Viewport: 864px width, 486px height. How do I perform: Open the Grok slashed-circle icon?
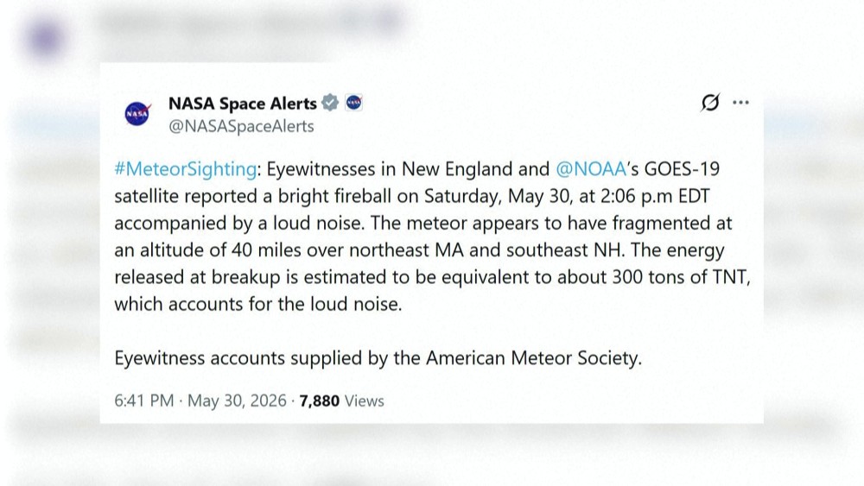(710, 103)
